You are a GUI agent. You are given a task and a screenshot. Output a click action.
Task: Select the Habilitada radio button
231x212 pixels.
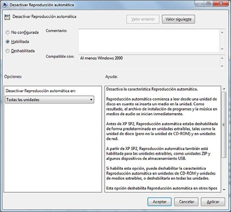click(x=8, y=42)
